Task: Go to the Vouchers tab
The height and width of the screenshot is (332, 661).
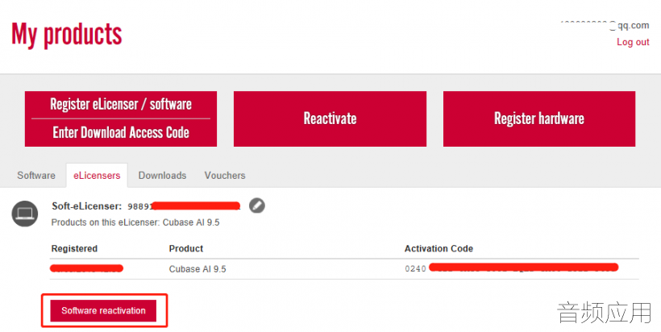Action: [225, 175]
